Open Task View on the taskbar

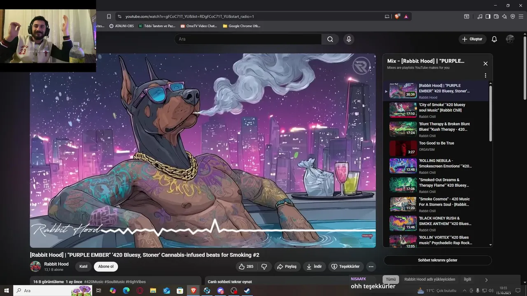99,291
